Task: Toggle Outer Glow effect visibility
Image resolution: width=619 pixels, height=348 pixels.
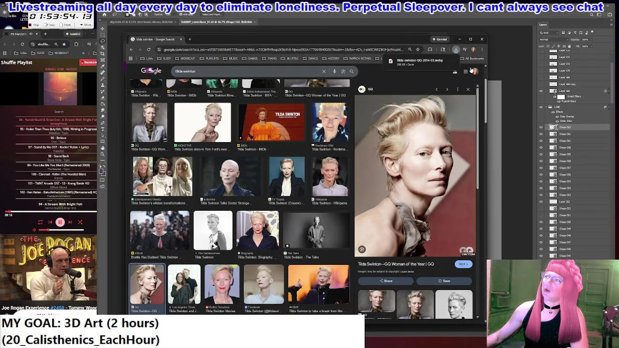Action: (557, 121)
